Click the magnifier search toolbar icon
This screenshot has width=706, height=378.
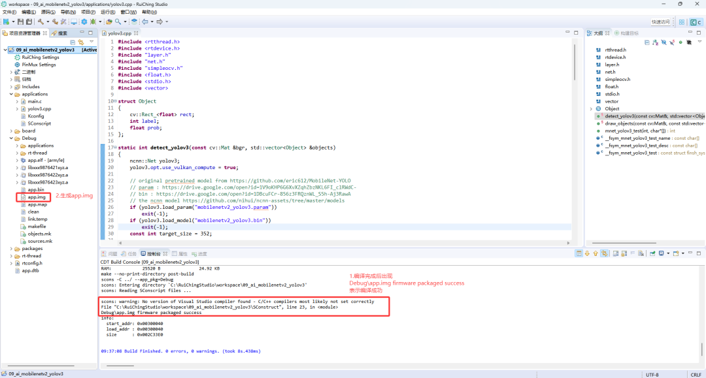tap(118, 22)
